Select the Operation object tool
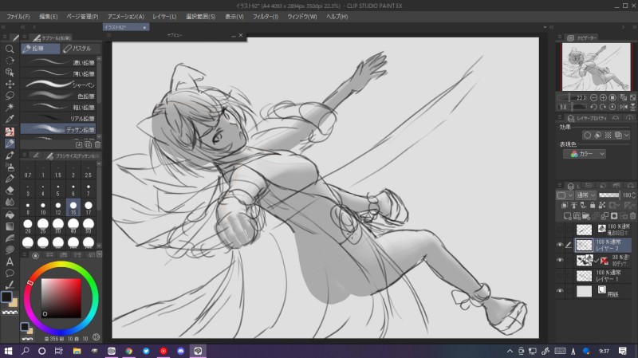Image resolution: width=638 pixels, height=358 pixels. tap(10, 73)
